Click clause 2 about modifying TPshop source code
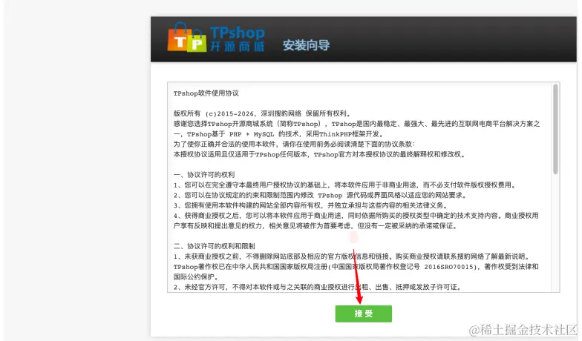 click(320, 196)
